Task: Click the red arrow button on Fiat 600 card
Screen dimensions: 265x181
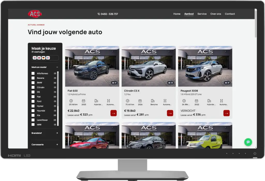Action: 114,113
